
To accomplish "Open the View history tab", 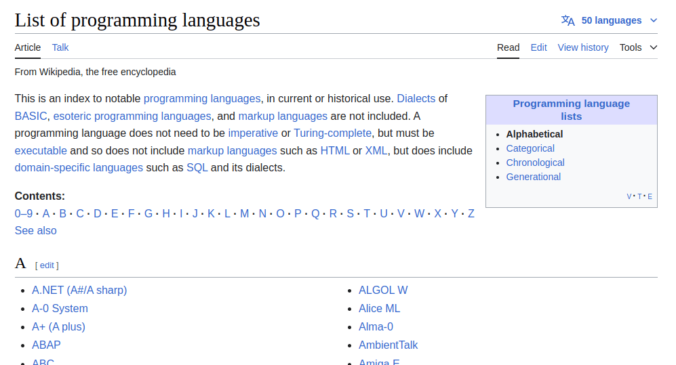I will pyautogui.click(x=582, y=47).
